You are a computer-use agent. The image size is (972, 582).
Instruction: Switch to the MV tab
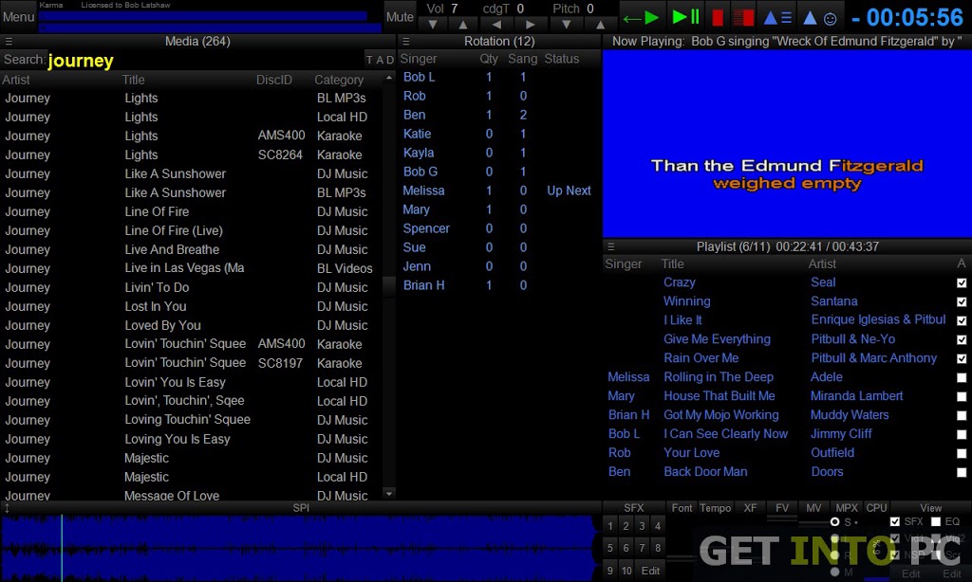pos(813,508)
